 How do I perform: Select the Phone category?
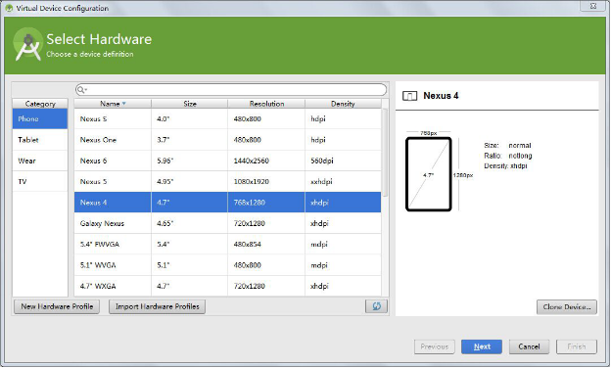point(40,118)
